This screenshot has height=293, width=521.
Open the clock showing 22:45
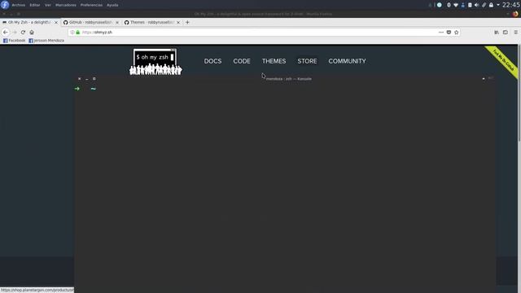click(x=511, y=5)
